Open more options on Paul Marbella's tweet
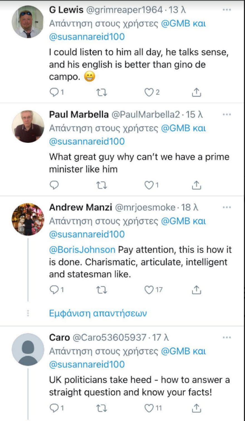245x421 pixels. pos(227,115)
